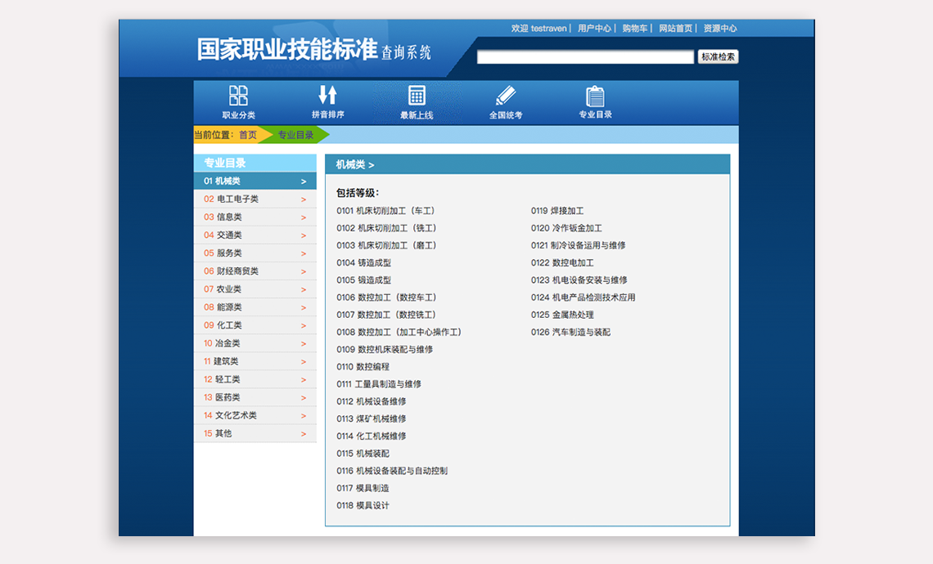This screenshot has width=933, height=564.
Task: Click 首页 in the breadcrumb
Action: click(247, 135)
